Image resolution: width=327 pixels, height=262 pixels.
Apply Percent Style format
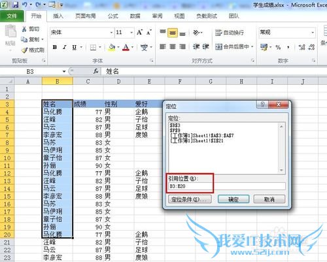tap(278, 47)
